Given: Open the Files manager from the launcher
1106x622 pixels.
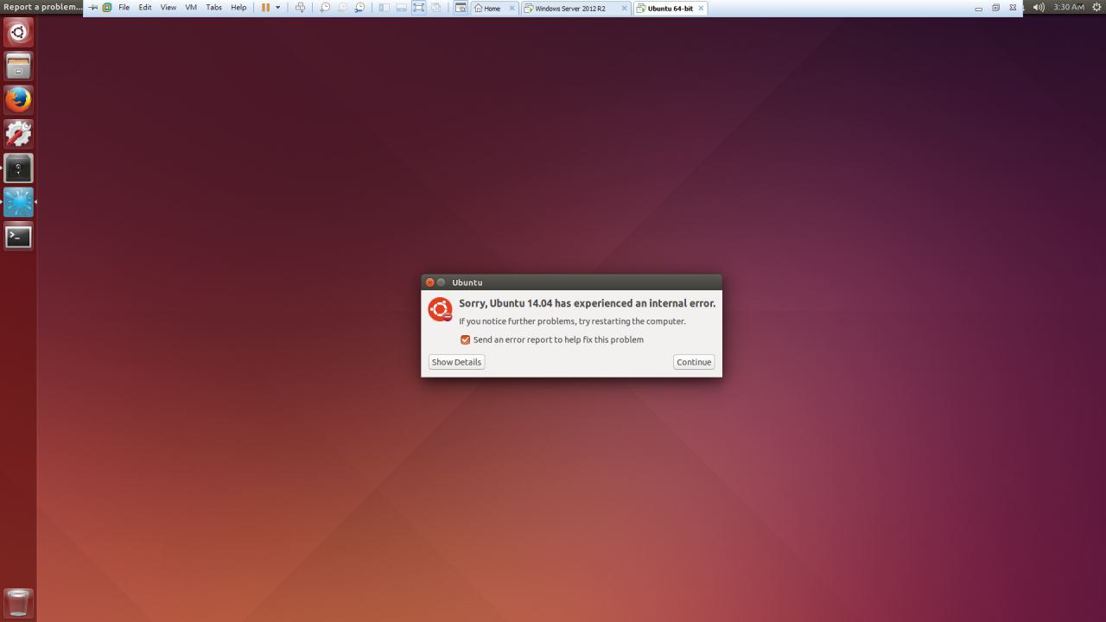Looking at the screenshot, I should (18, 66).
